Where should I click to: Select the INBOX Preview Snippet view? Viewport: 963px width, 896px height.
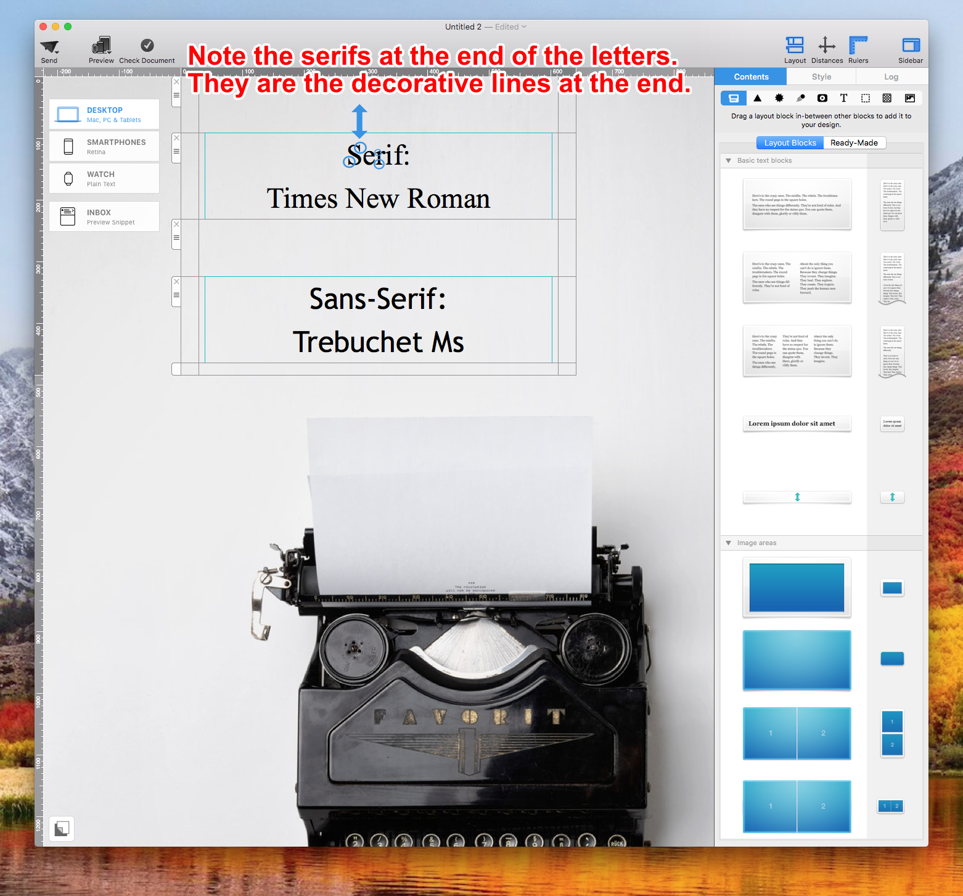point(104,216)
